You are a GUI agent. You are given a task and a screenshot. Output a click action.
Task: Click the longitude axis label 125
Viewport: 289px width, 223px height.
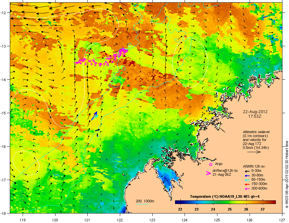point(217,220)
